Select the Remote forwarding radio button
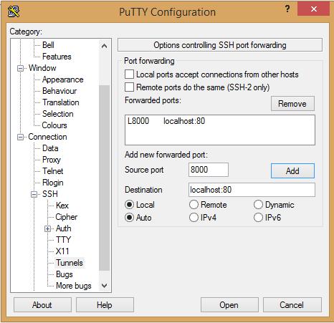This screenshot has width=334, height=323. (x=194, y=205)
